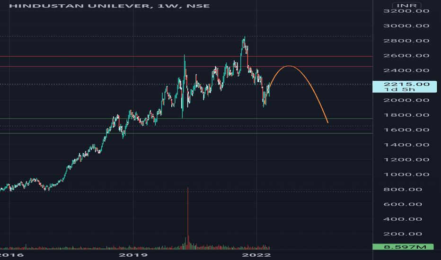The image size is (441, 260).
Task: Click the 2019 time axis label
Action: pyautogui.click(x=133, y=255)
